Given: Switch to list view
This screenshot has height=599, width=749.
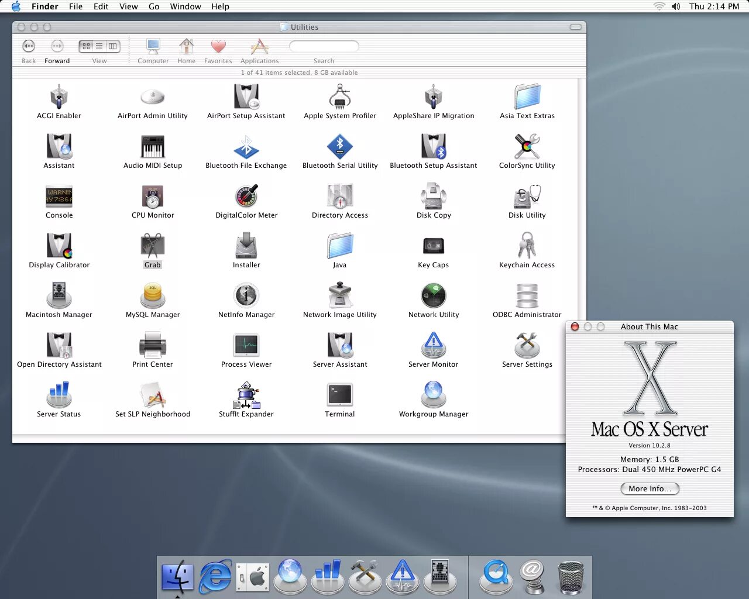Looking at the screenshot, I should pyautogui.click(x=99, y=46).
